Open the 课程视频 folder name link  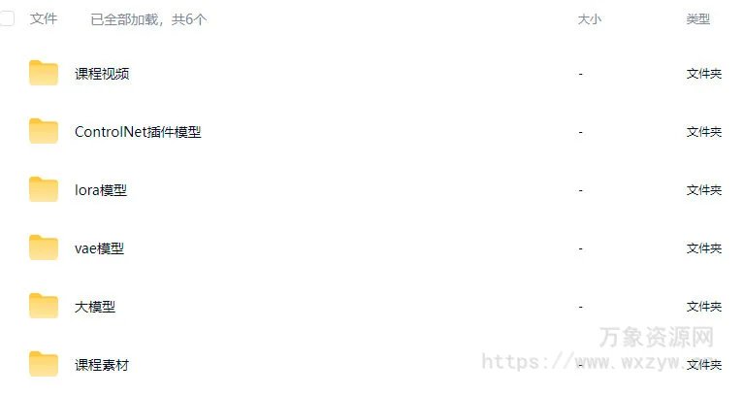pos(102,74)
